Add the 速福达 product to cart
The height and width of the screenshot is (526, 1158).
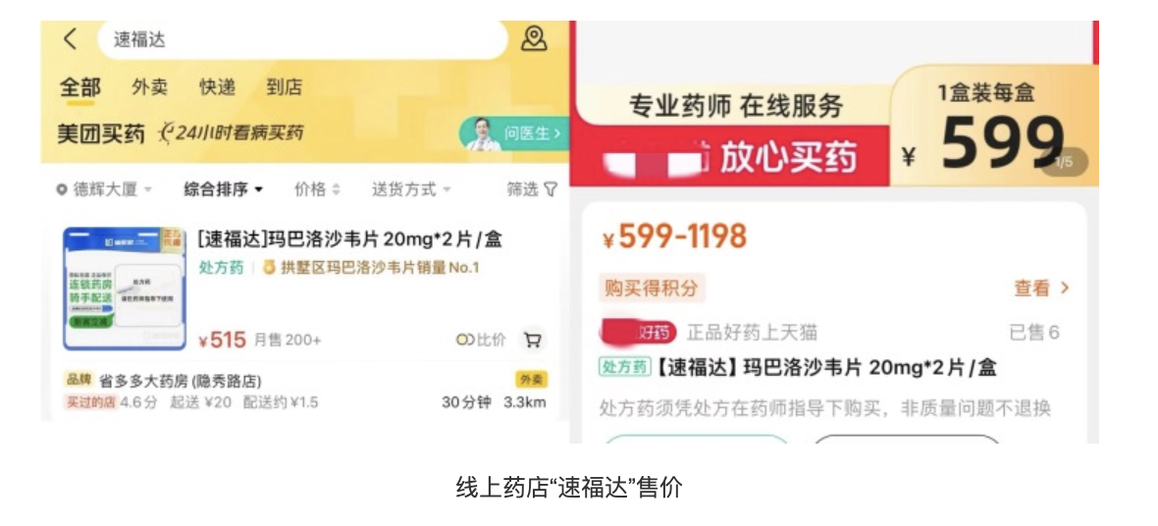(533, 340)
